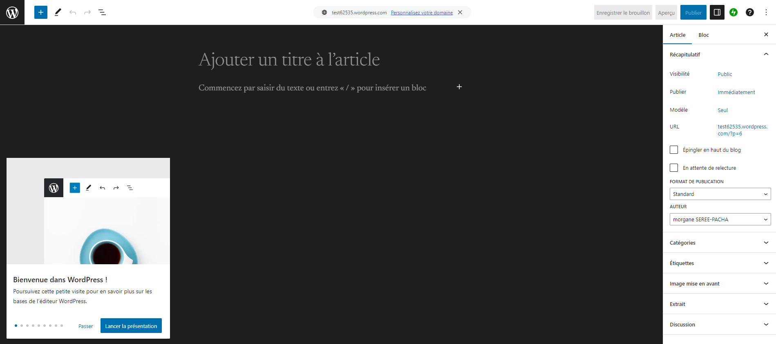This screenshot has width=776, height=344.
Task: Open the help question mark icon
Action: tap(749, 12)
